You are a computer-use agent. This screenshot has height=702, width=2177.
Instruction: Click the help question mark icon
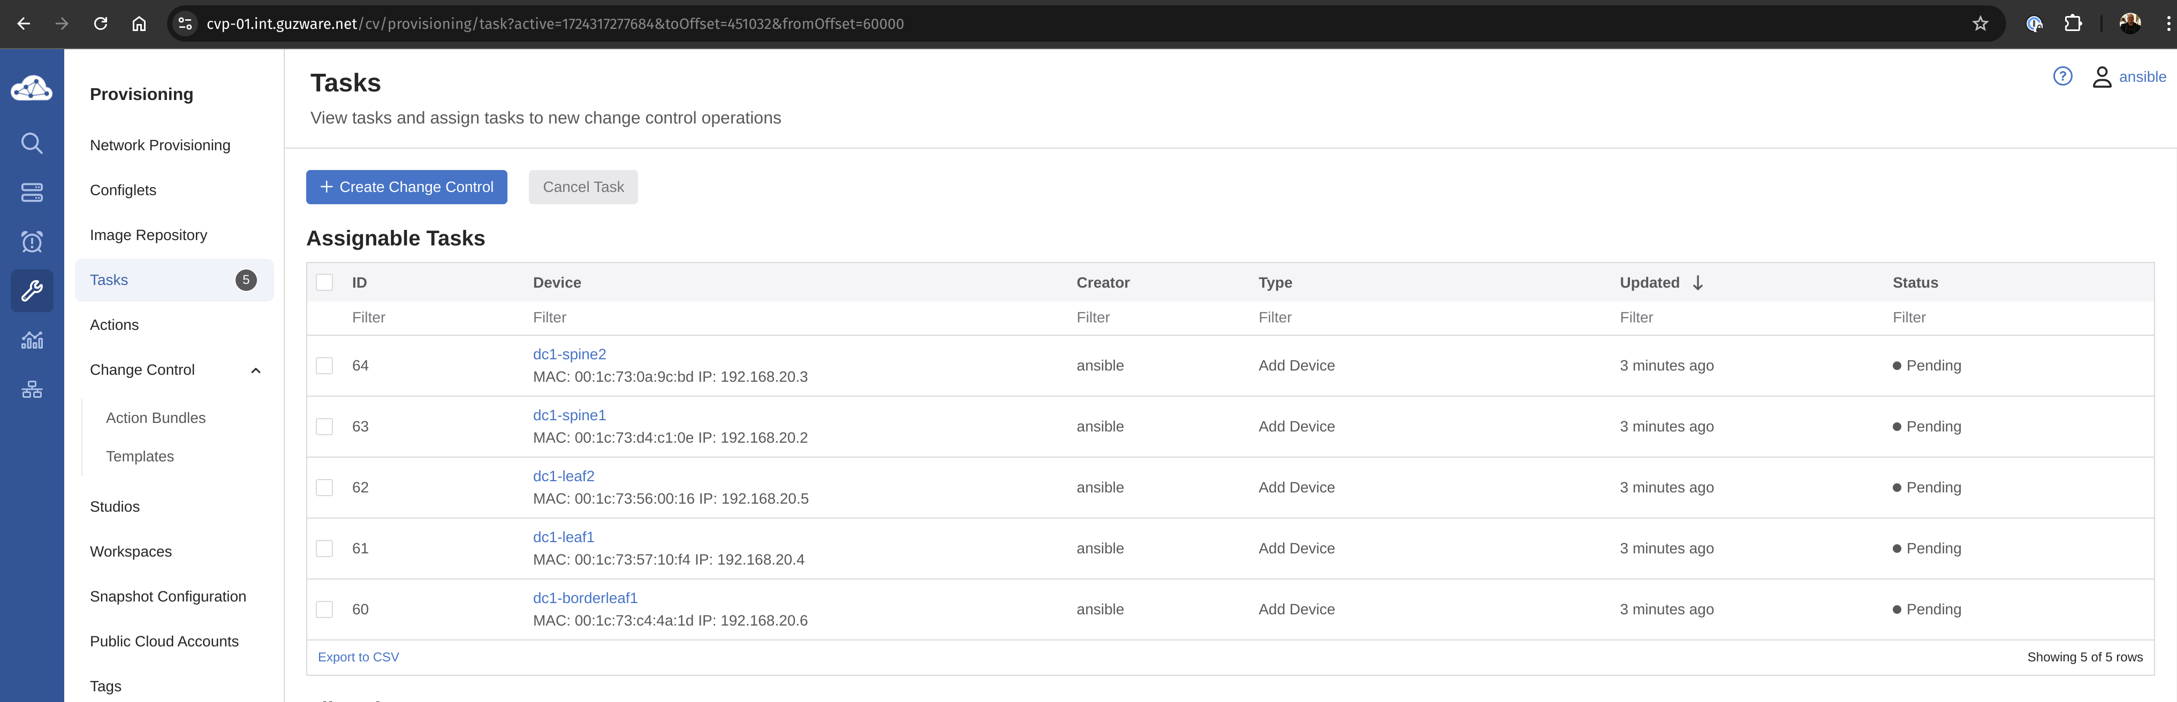2062,77
